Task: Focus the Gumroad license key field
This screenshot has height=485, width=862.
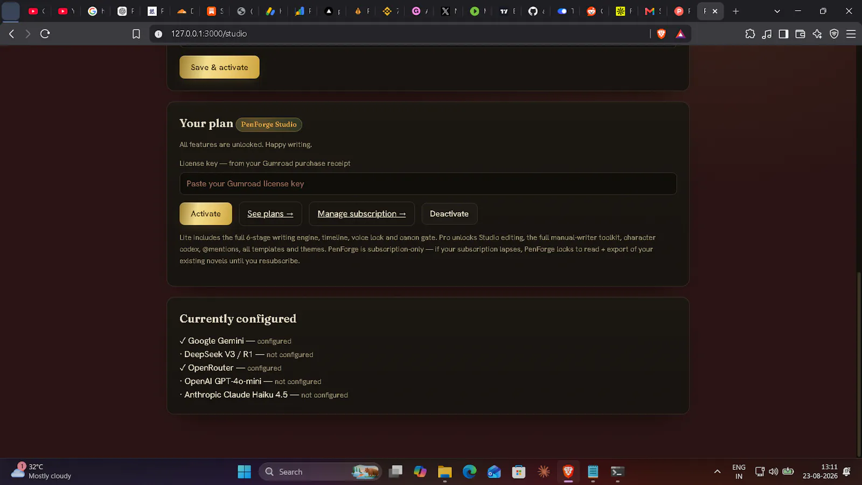Action: [428, 184]
